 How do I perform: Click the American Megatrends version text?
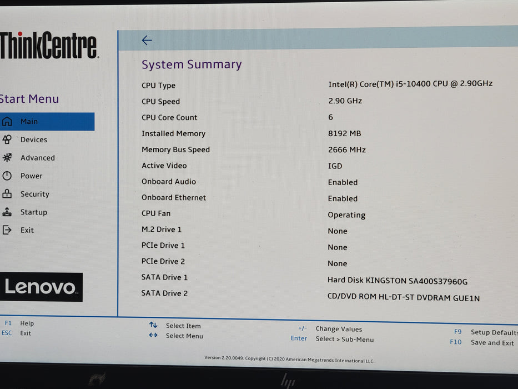289,359
